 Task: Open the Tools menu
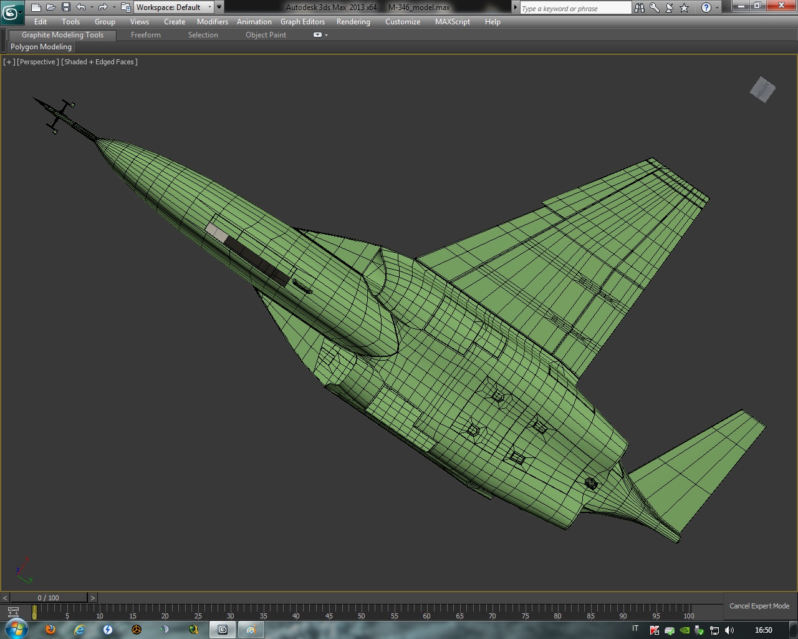click(x=70, y=22)
